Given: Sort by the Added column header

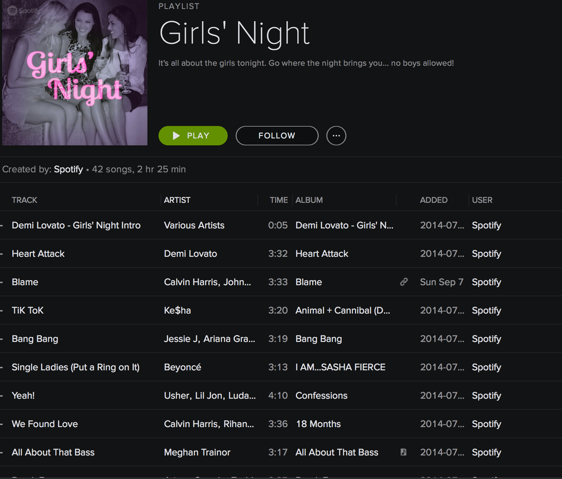Looking at the screenshot, I should [x=434, y=200].
